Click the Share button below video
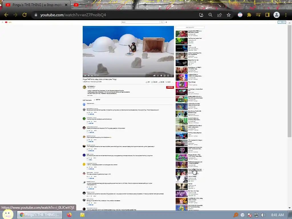This screenshot has width=292, height=219. pos(161,82)
